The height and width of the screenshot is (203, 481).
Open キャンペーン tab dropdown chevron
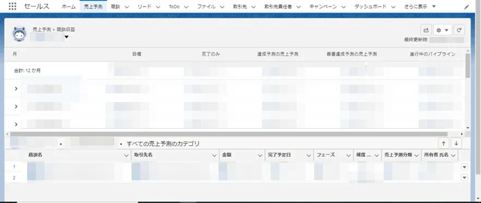tap(343, 7)
